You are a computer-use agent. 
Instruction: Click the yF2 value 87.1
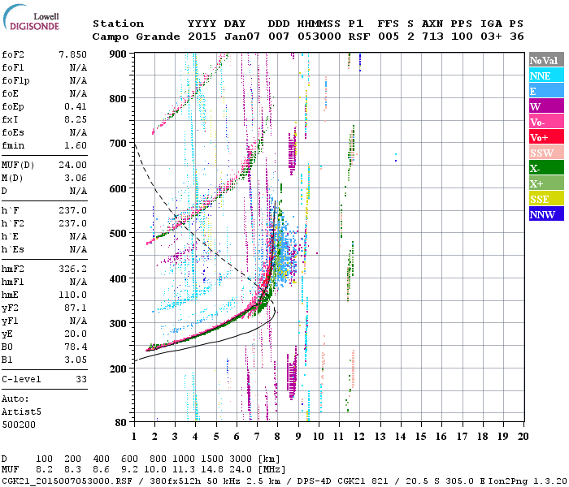pos(76,308)
